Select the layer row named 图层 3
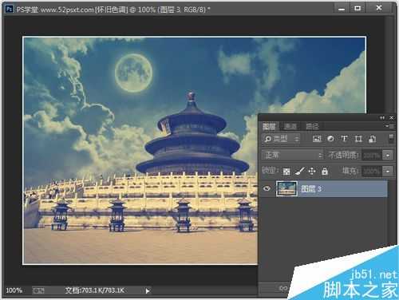Image resolution: width=399 pixels, height=300 pixels. point(323,189)
